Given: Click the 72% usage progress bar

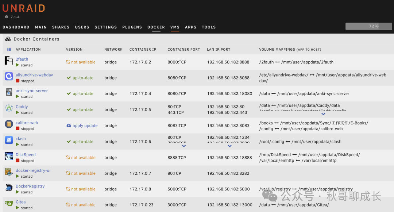Looking at the screenshot, I should [368, 26].
